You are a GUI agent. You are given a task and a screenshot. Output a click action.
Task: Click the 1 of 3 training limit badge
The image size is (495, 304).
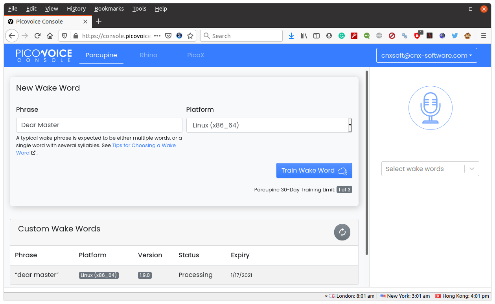[x=344, y=189]
